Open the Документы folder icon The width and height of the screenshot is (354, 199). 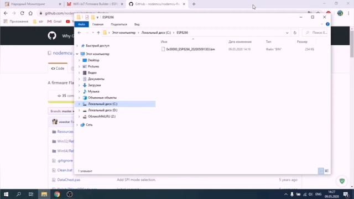point(85,79)
